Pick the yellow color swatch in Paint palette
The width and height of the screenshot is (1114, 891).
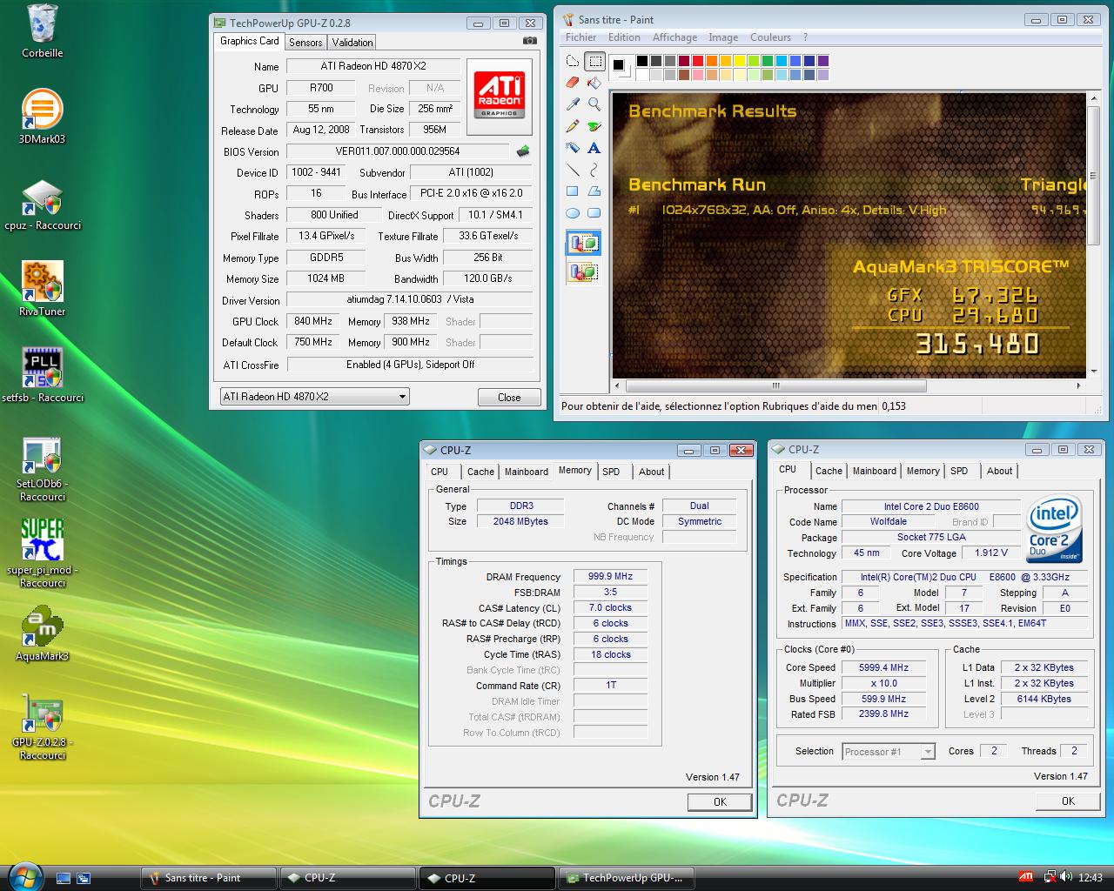[x=740, y=60]
